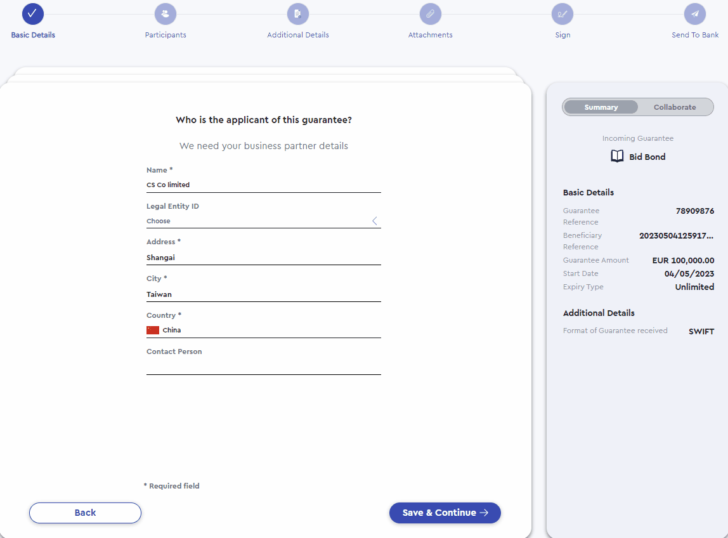
Task: Click the Sign step icon
Action: tap(562, 14)
